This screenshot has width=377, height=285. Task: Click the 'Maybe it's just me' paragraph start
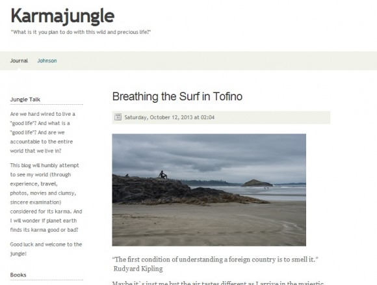point(218,283)
